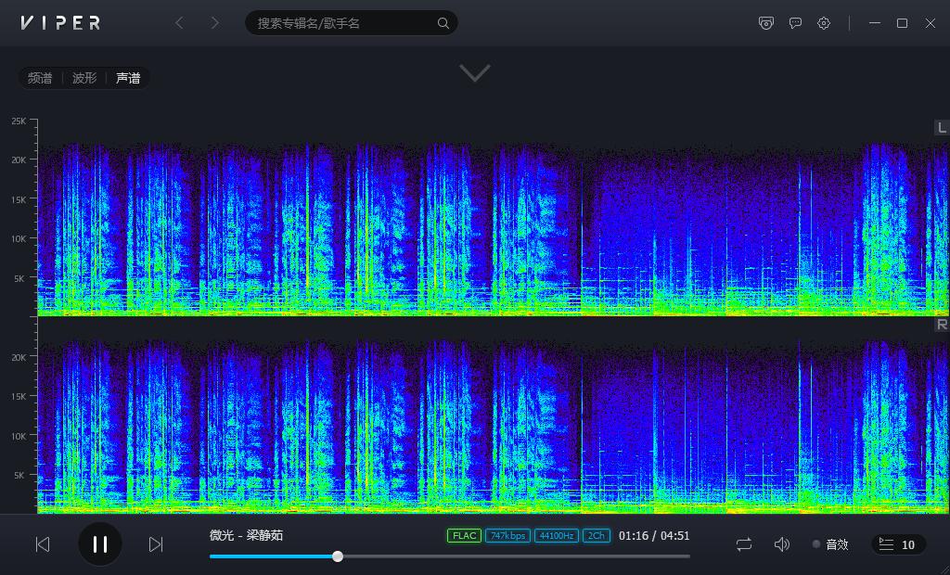
Task: Skip to the previous track
Action: pyautogui.click(x=43, y=544)
